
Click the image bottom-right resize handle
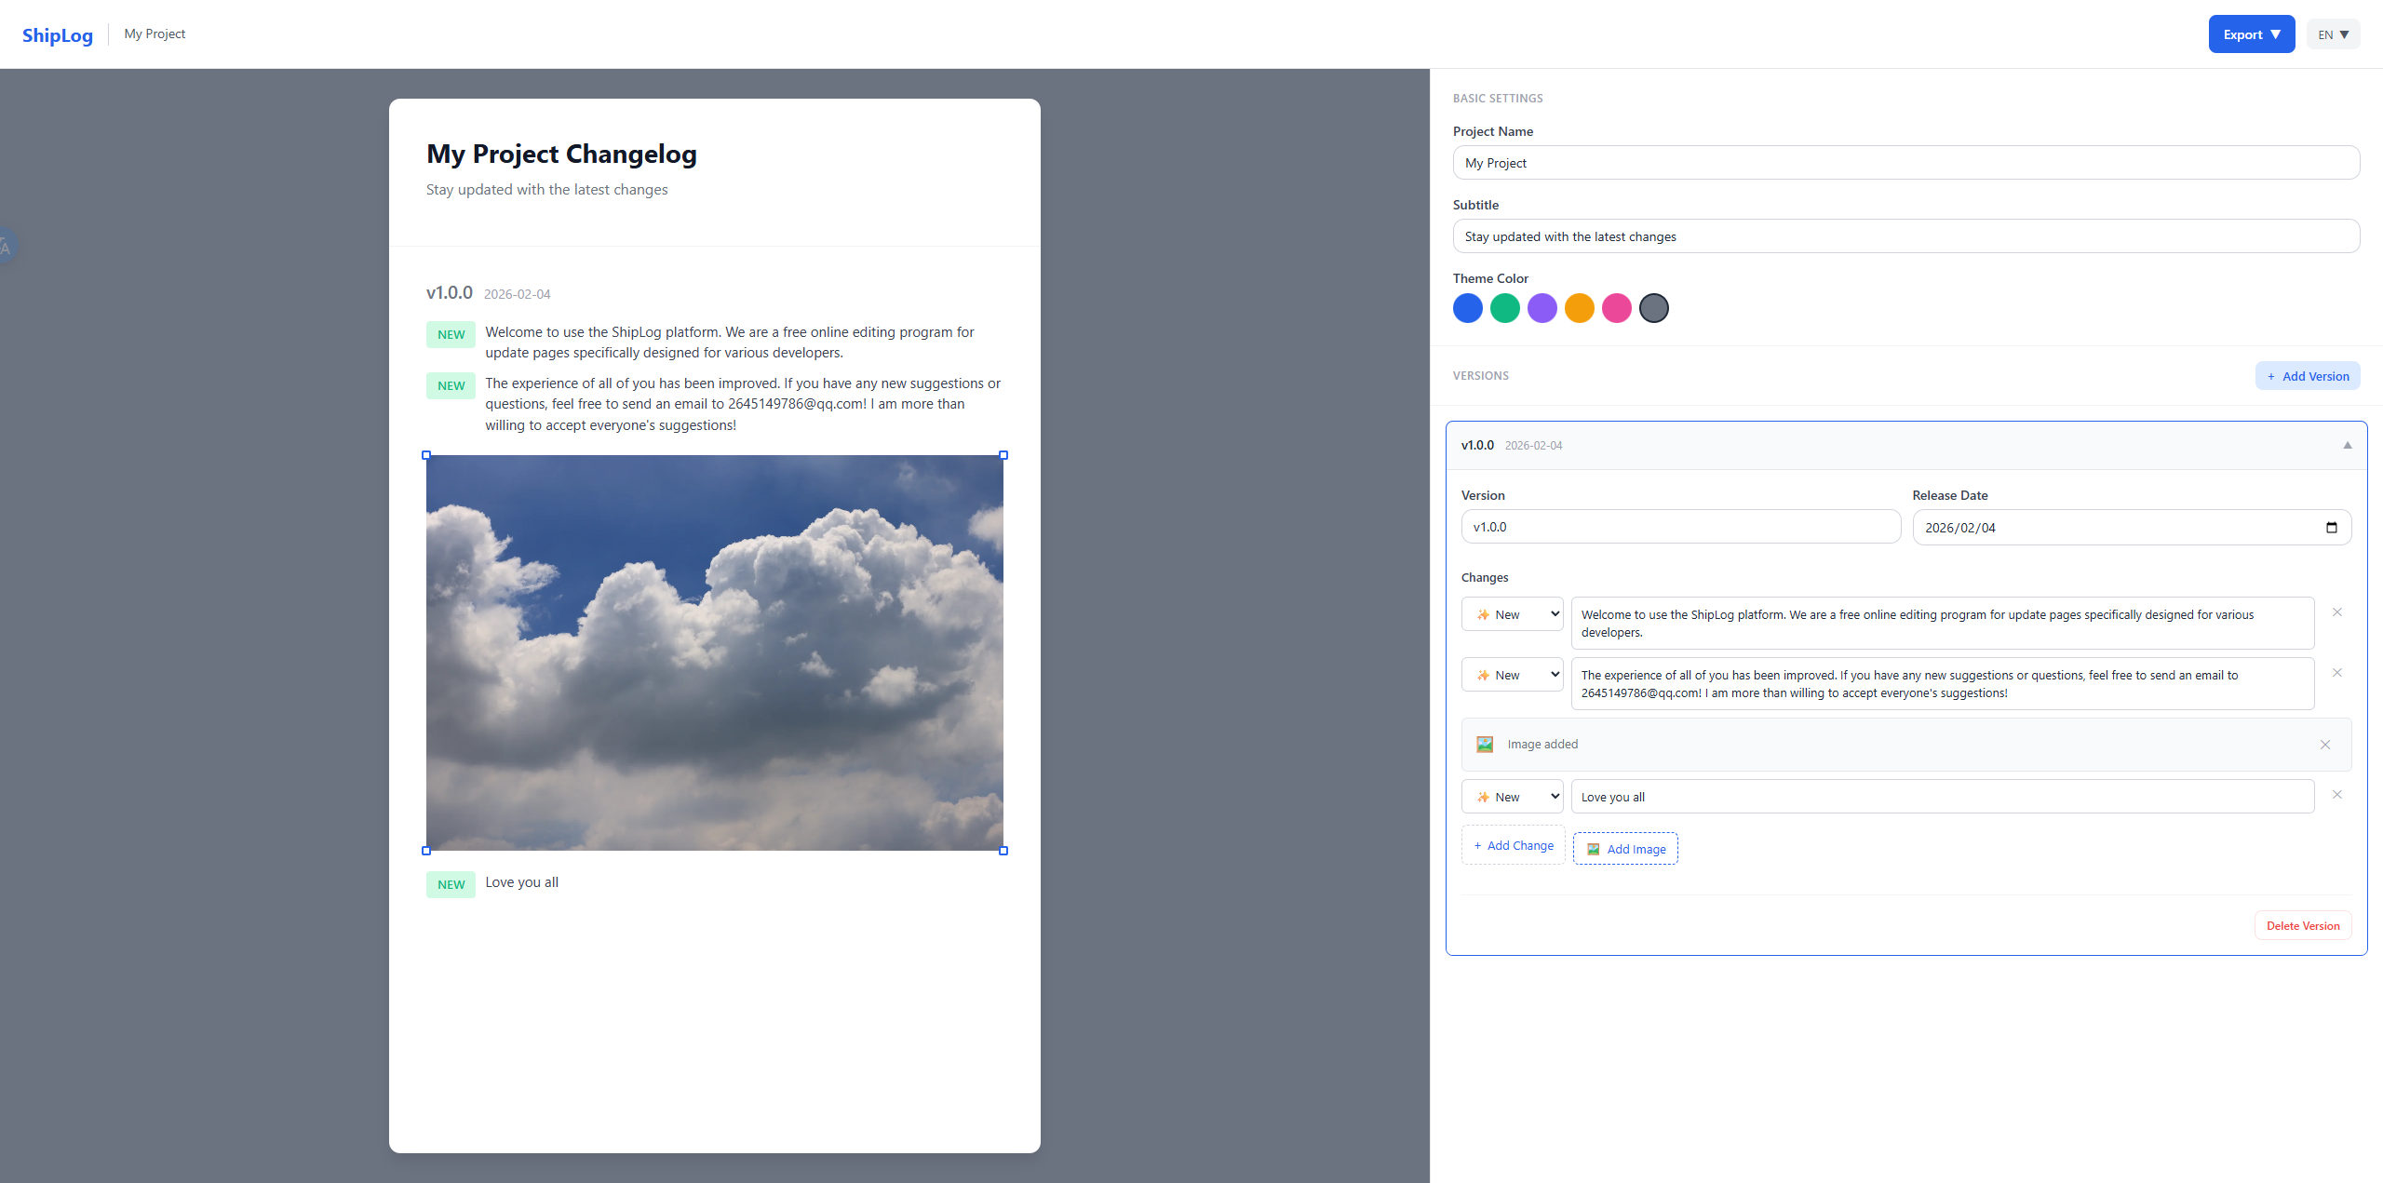1003,851
